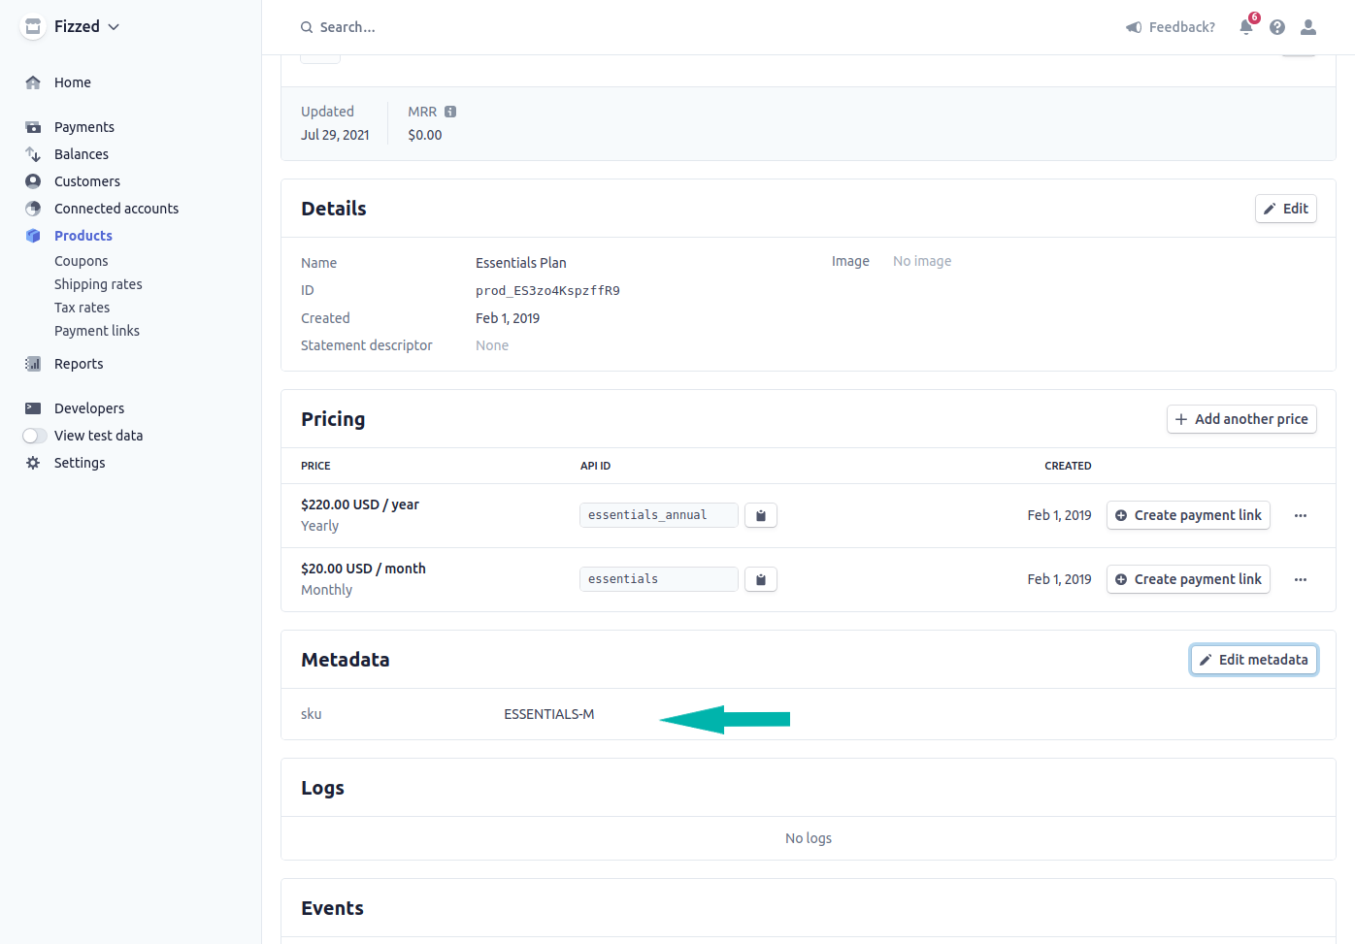Open the user account profile icon
The height and width of the screenshot is (944, 1355).
[1308, 27]
